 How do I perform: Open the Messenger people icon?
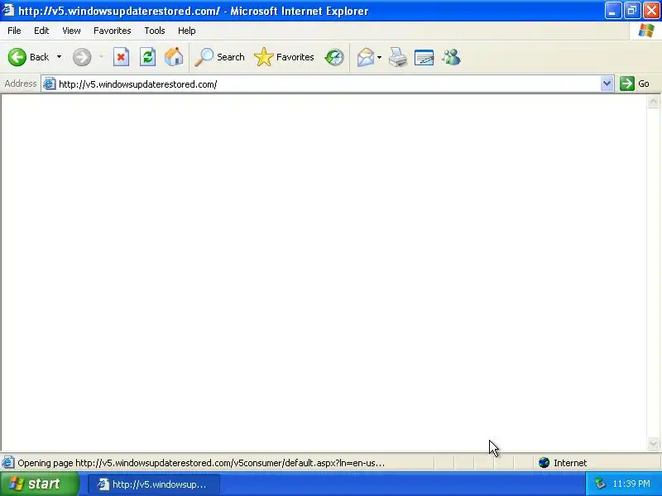coord(451,57)
